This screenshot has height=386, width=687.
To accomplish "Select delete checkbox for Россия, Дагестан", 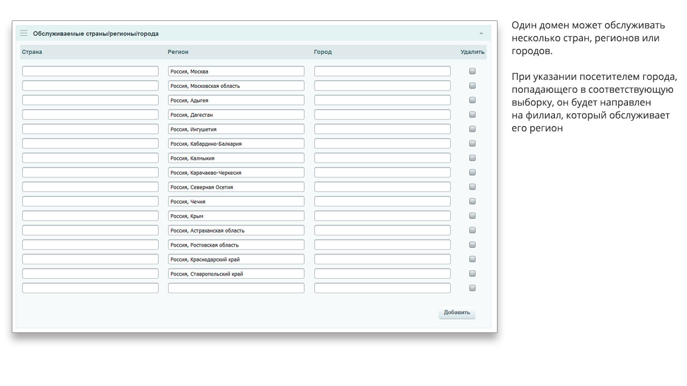I will pos(472,114).
